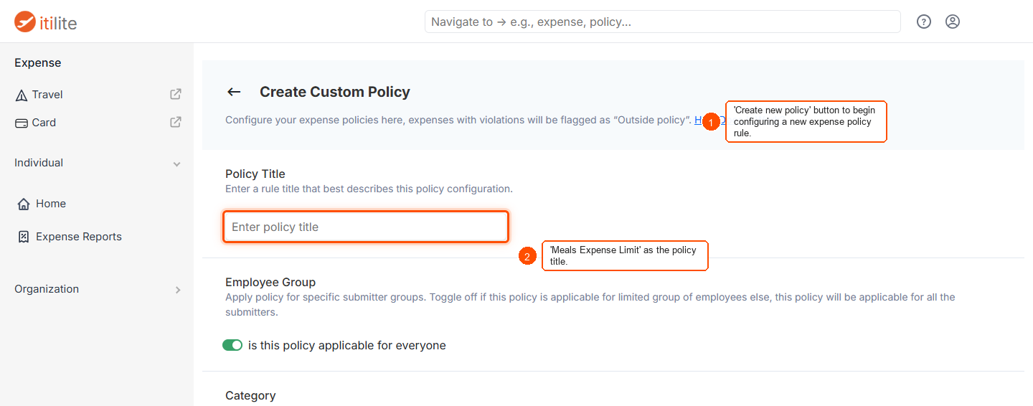Click the Create Custom Policy heading
Viewport: 1033px width, 406px height.
click(335, 92)
